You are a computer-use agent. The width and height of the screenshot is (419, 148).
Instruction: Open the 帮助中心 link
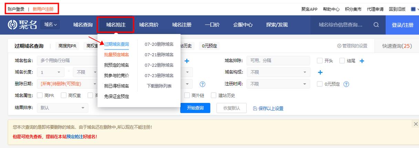(x=331, y=9)
